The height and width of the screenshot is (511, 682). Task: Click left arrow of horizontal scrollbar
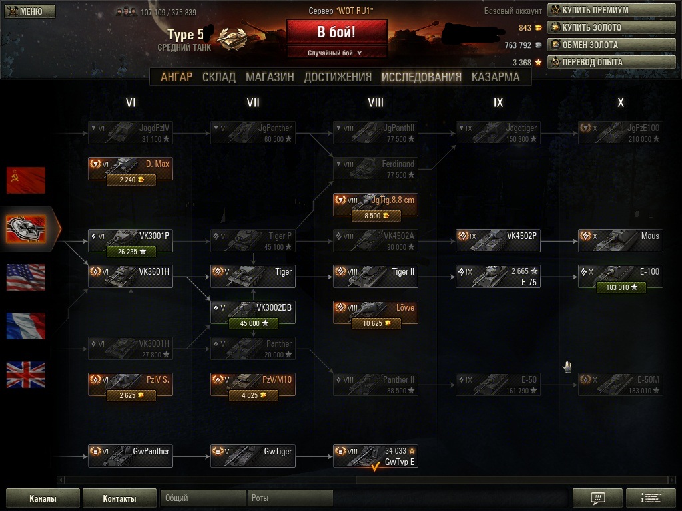point(61,480)
